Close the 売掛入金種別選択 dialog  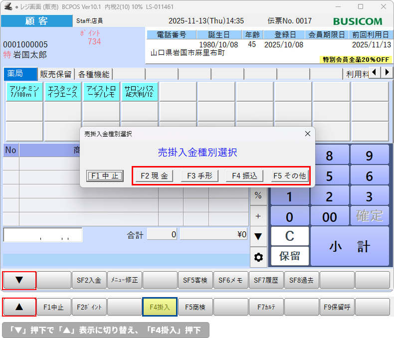tap(307, 134)
